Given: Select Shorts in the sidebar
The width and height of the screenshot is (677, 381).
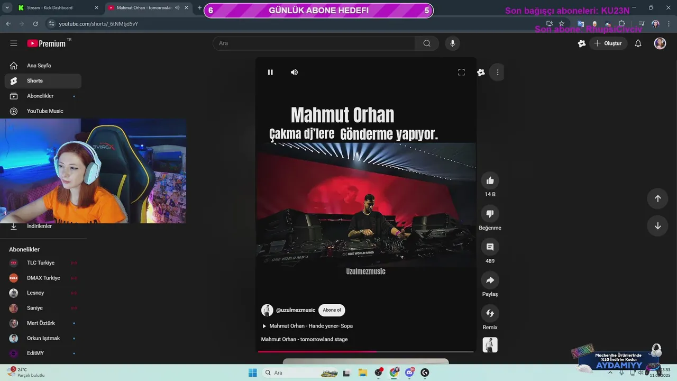Looking at the screenshot, I should coord(43,81).
